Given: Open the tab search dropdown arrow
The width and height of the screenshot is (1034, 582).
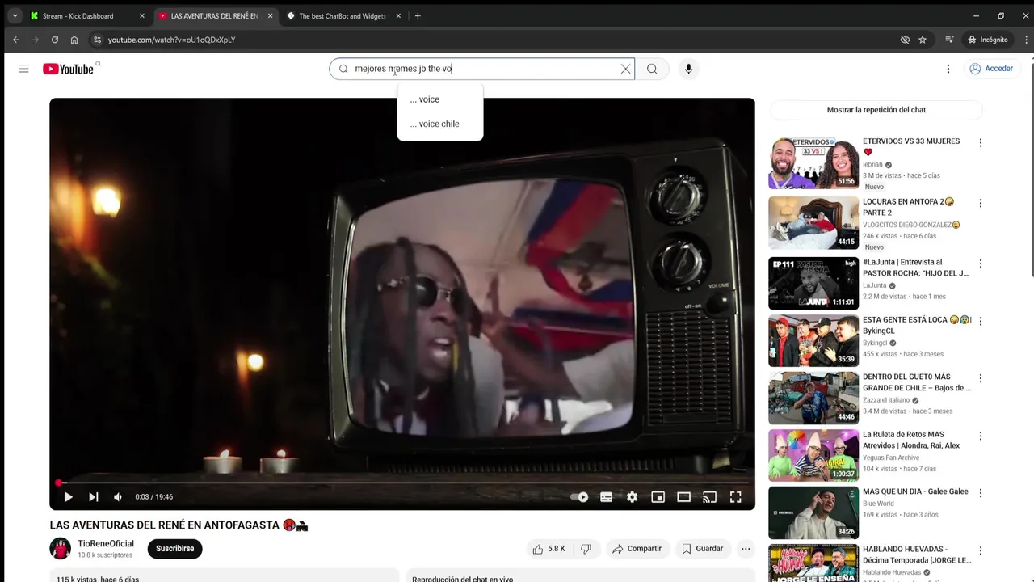Looking at the screenshot, I should pyautogui.click(x=15, y=16).
